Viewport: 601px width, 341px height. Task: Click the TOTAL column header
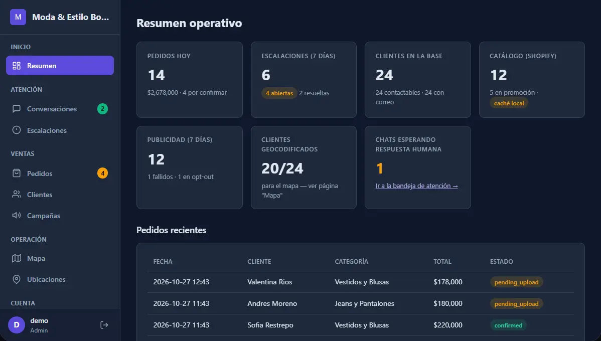tap(442, 261)
